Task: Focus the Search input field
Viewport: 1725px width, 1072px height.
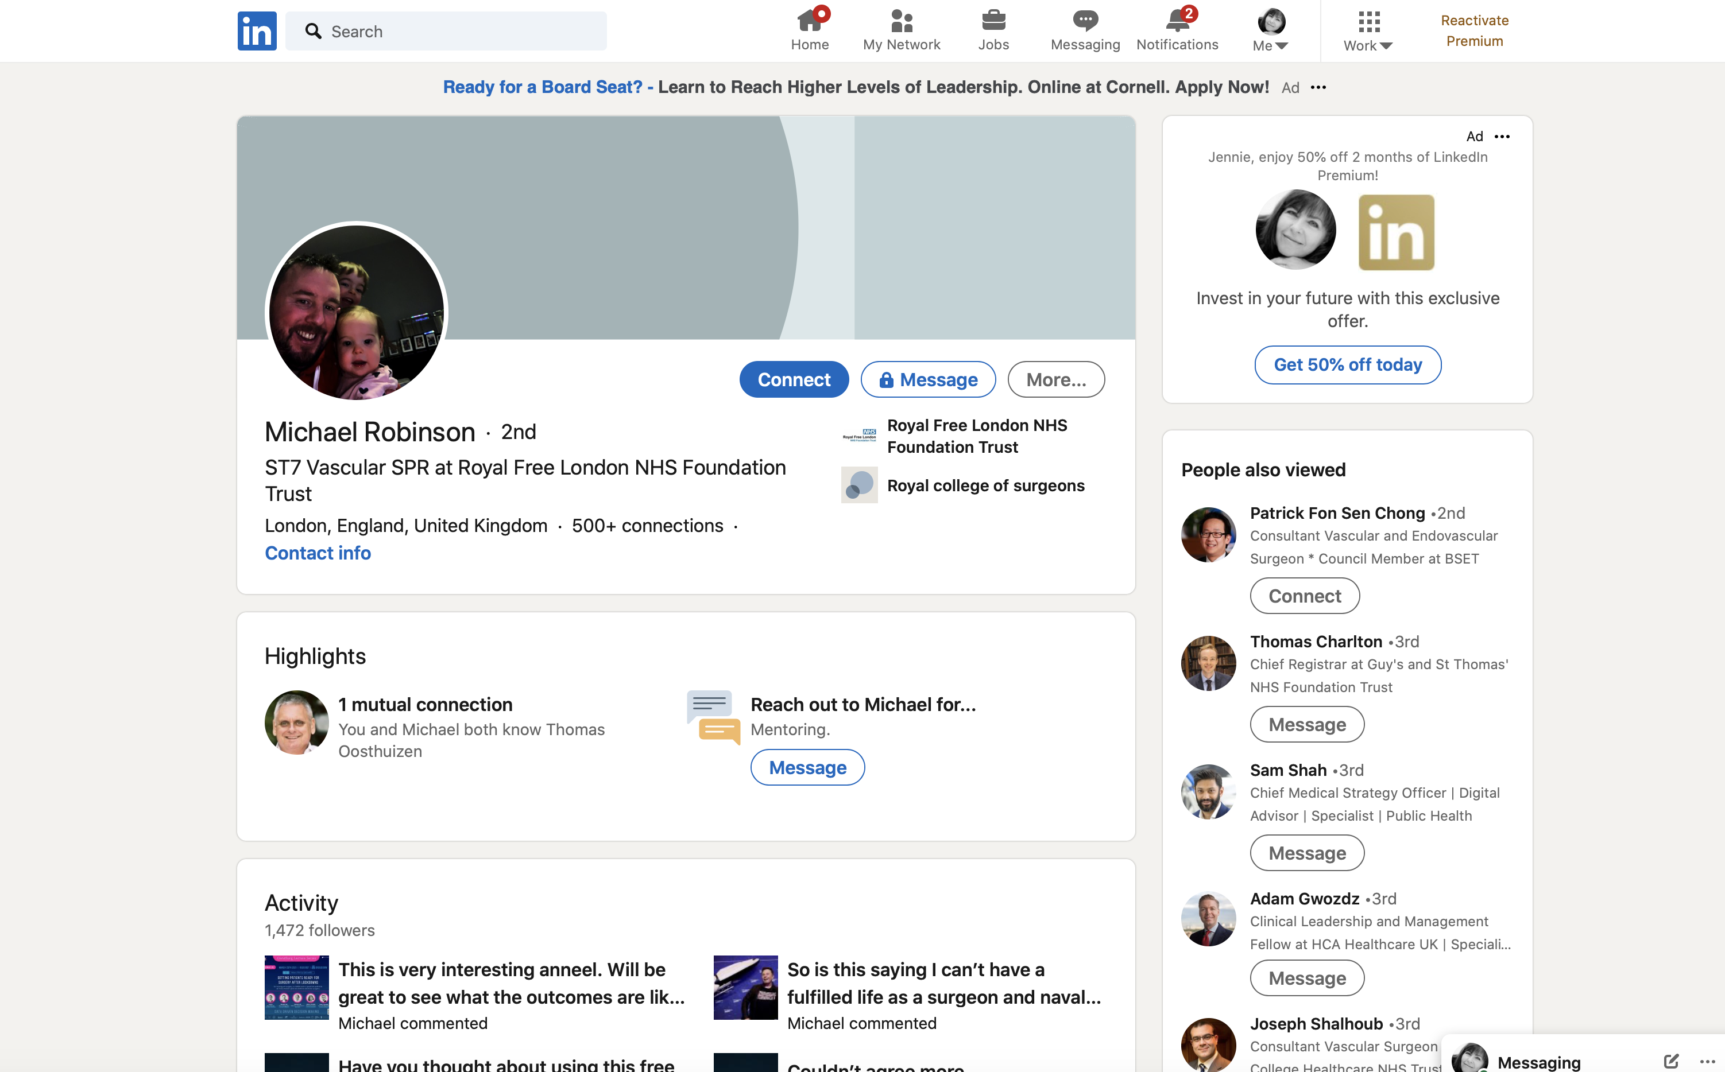Action: pyautogui.click(x=446, y=31)
